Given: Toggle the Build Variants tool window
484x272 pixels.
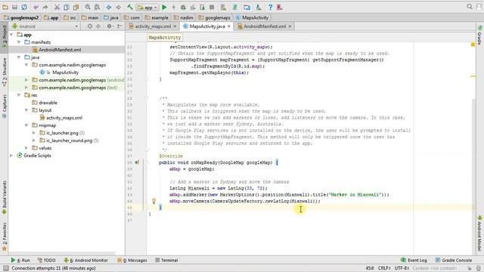Looking at the screenshot, I should pyautogui.click(x=5, y=197).
